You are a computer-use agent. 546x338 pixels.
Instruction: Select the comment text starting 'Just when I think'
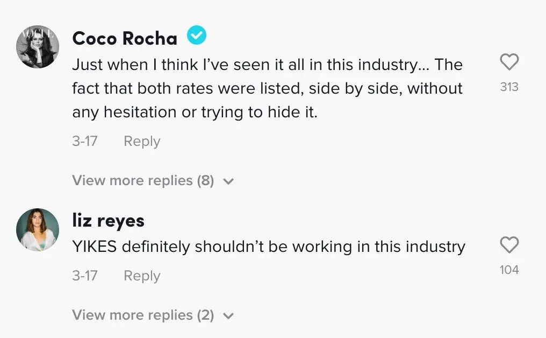pos(268,89)
